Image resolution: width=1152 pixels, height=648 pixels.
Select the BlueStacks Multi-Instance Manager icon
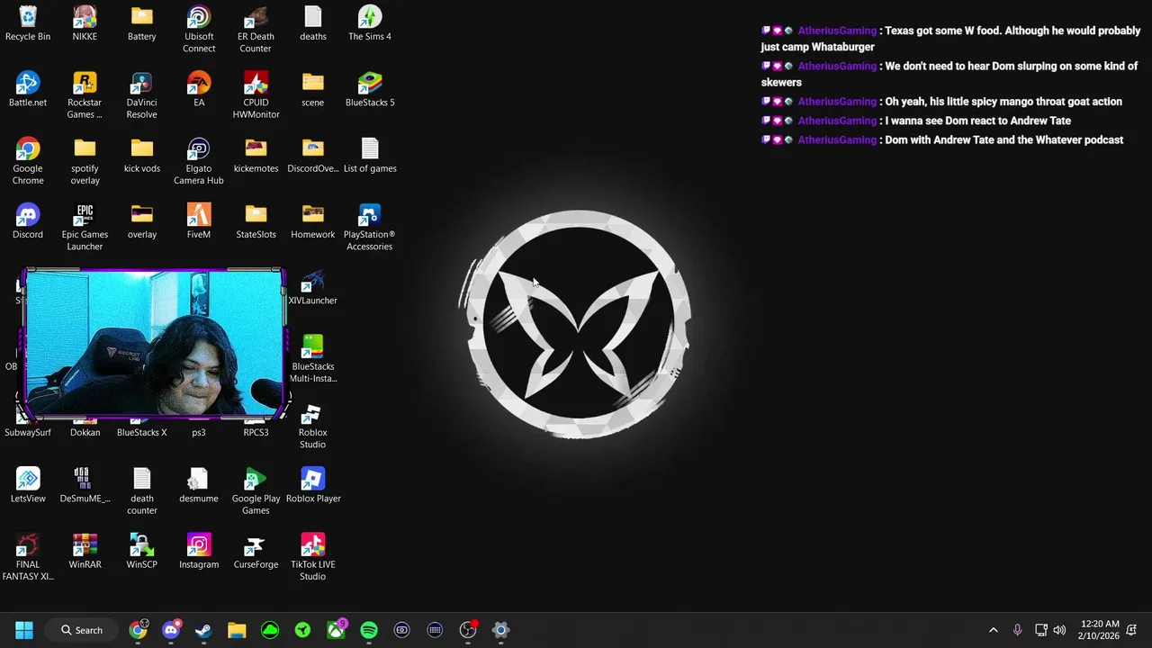coord(312,359)
